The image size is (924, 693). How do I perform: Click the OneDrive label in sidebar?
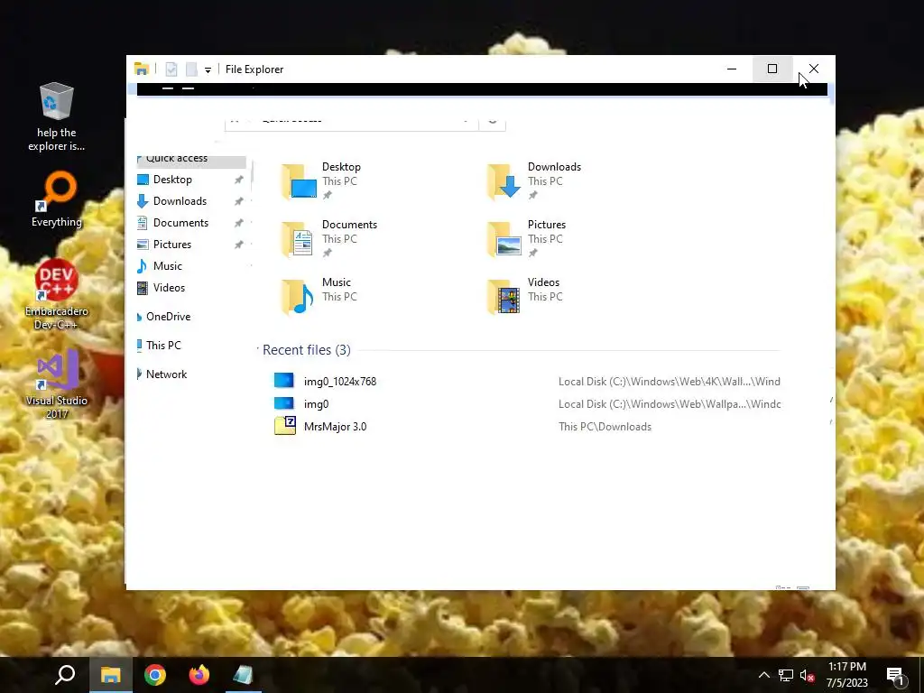coord(169,317)
